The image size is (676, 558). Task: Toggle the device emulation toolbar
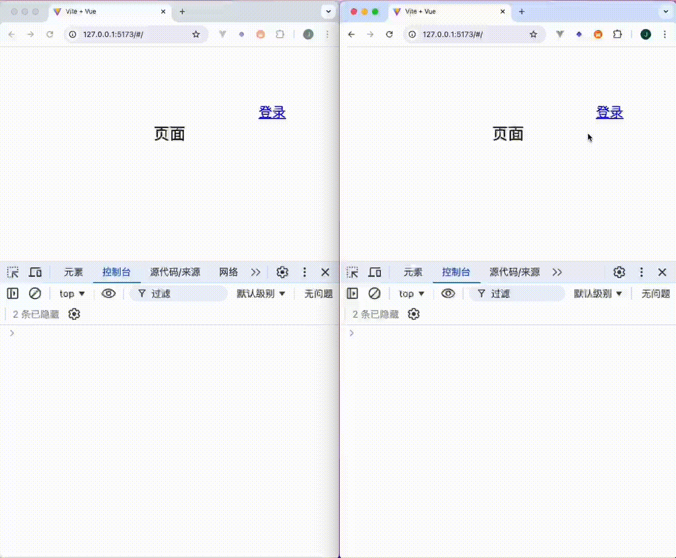click(35, 272)
